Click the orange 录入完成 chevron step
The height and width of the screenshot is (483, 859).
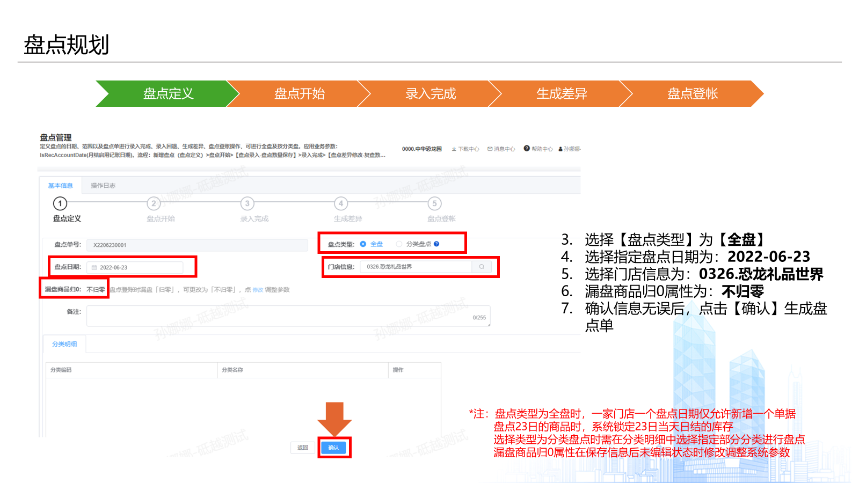430,94
